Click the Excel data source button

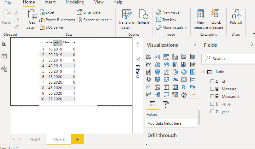[x=47, y=12]
